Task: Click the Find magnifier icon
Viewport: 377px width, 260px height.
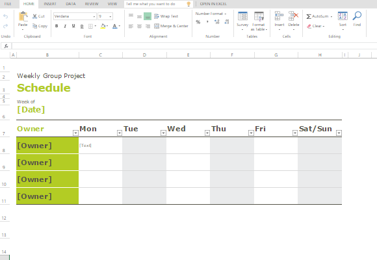Action: 357,16
